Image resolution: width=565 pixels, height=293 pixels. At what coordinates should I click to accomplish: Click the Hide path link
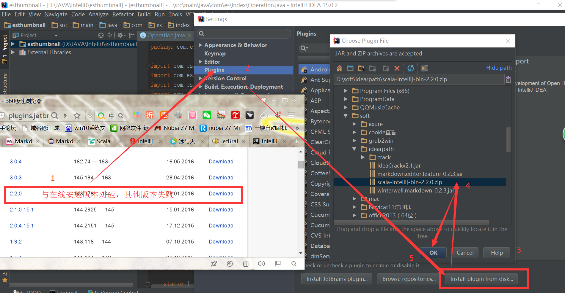click(x=499, y=68)
